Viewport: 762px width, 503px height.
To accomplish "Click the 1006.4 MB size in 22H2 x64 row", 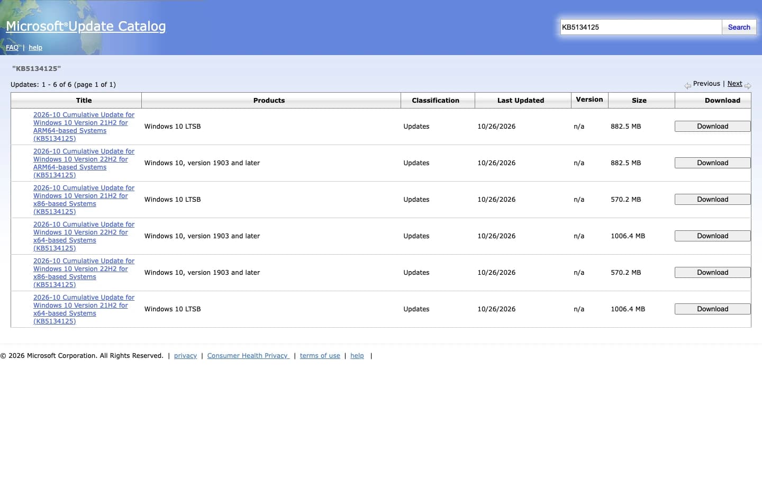I will pyautogui.click(x=628, y=236).
